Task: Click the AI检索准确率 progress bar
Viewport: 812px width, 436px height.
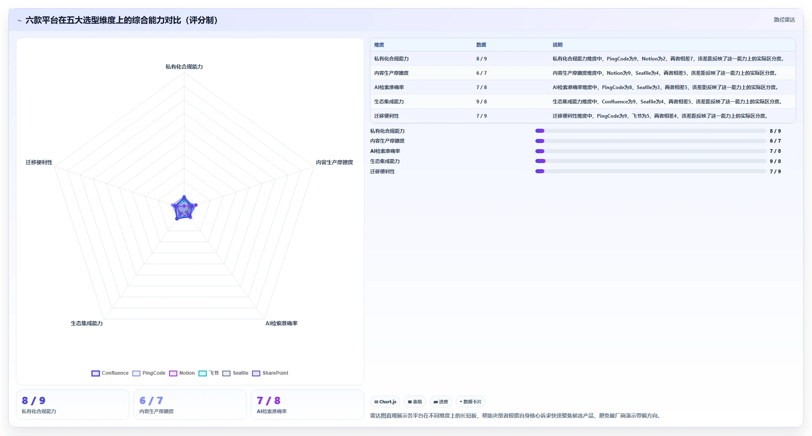Action: click(651, 151)
